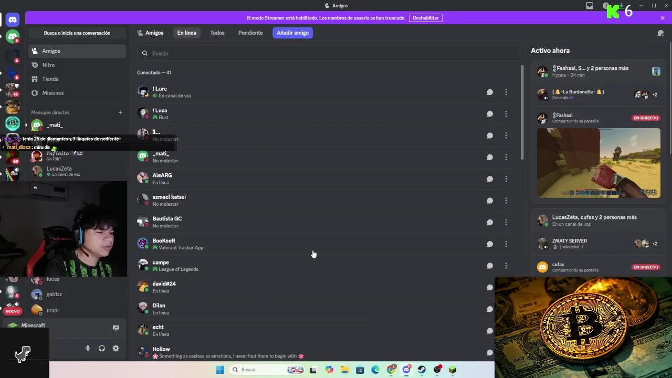Image resolution: width=672 pixels, height=378 pixels.
Task: Open Discord app in Windows taskbar
Action: tap(406, 370)
